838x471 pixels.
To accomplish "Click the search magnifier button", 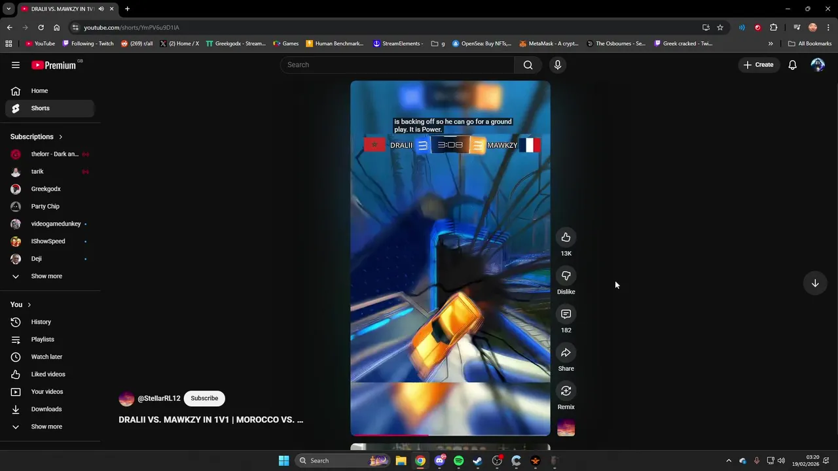I will 528,65.
